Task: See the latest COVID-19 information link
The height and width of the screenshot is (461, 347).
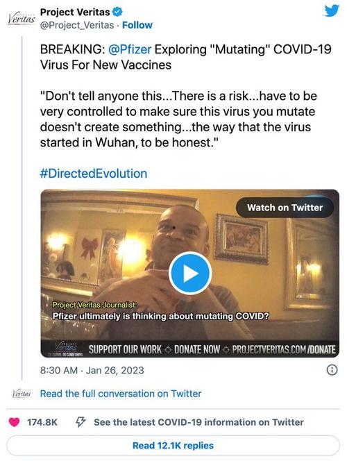Action: coord(198,422)
